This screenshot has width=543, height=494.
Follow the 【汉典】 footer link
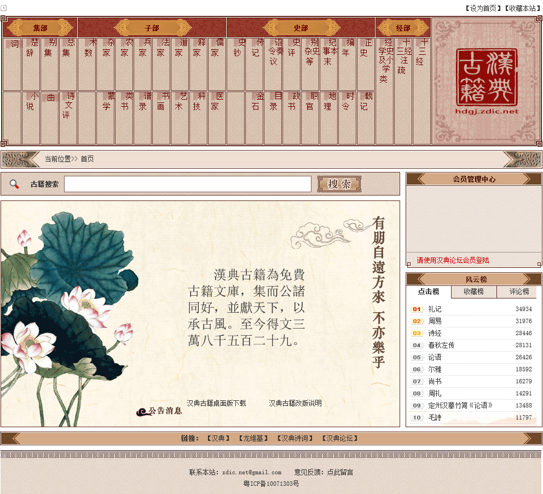coord(218,438)
